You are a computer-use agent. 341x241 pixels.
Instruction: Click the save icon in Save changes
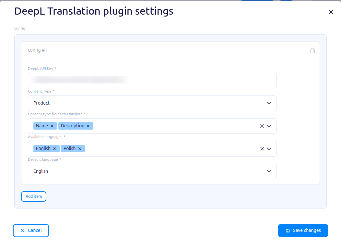coord(288,231)
